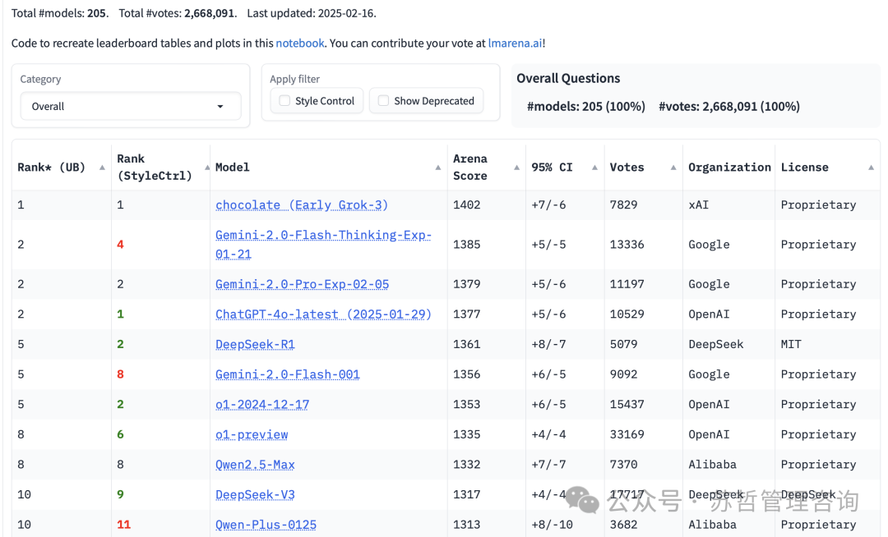Click the Organization column header
The width and height of the screenshot is (888, 537).
[x=729, y=168]
